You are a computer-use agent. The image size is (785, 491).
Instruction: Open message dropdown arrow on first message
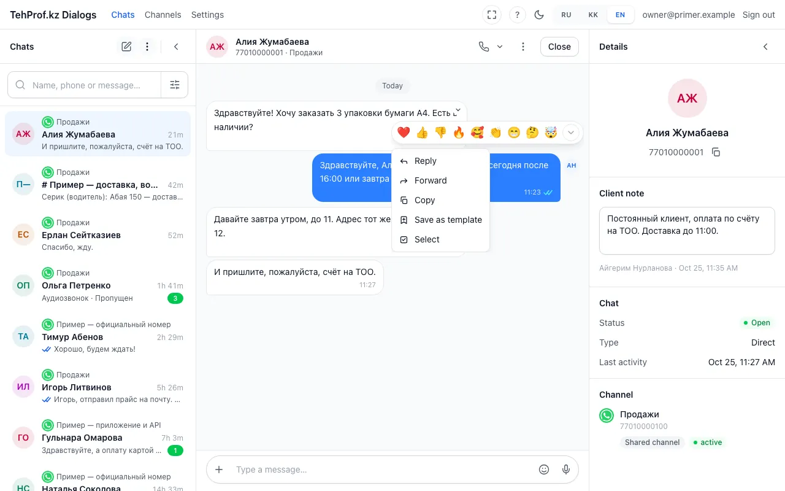(x=458, y=110)
